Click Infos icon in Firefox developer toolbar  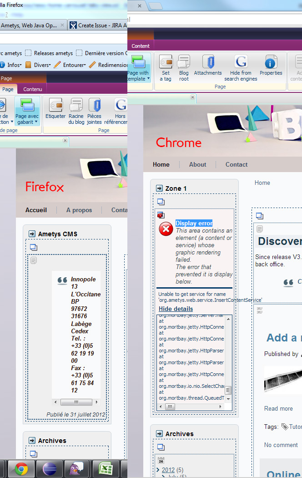[2, 65]
